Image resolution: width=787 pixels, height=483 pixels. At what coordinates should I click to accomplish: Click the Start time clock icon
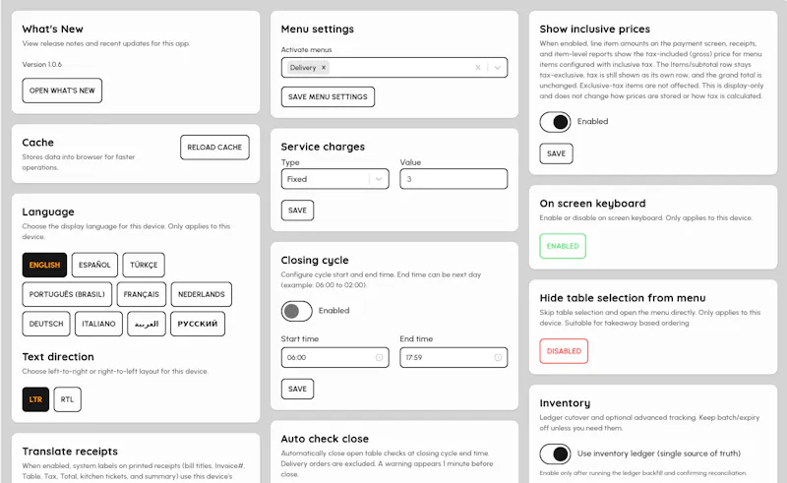tap(379, 357)
